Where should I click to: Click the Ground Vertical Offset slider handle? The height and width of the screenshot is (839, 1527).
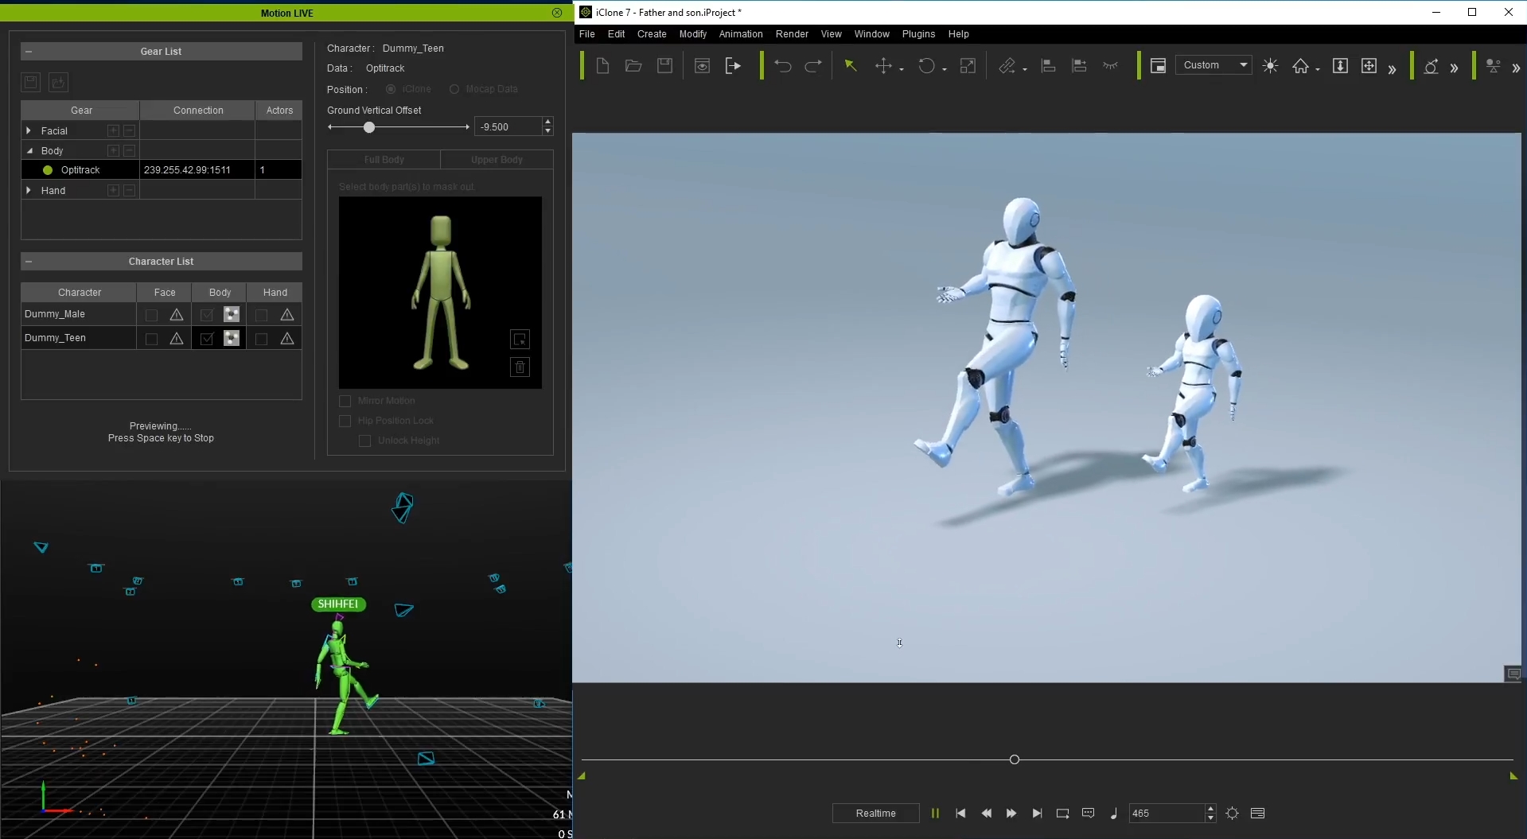[x=369, y=127]
